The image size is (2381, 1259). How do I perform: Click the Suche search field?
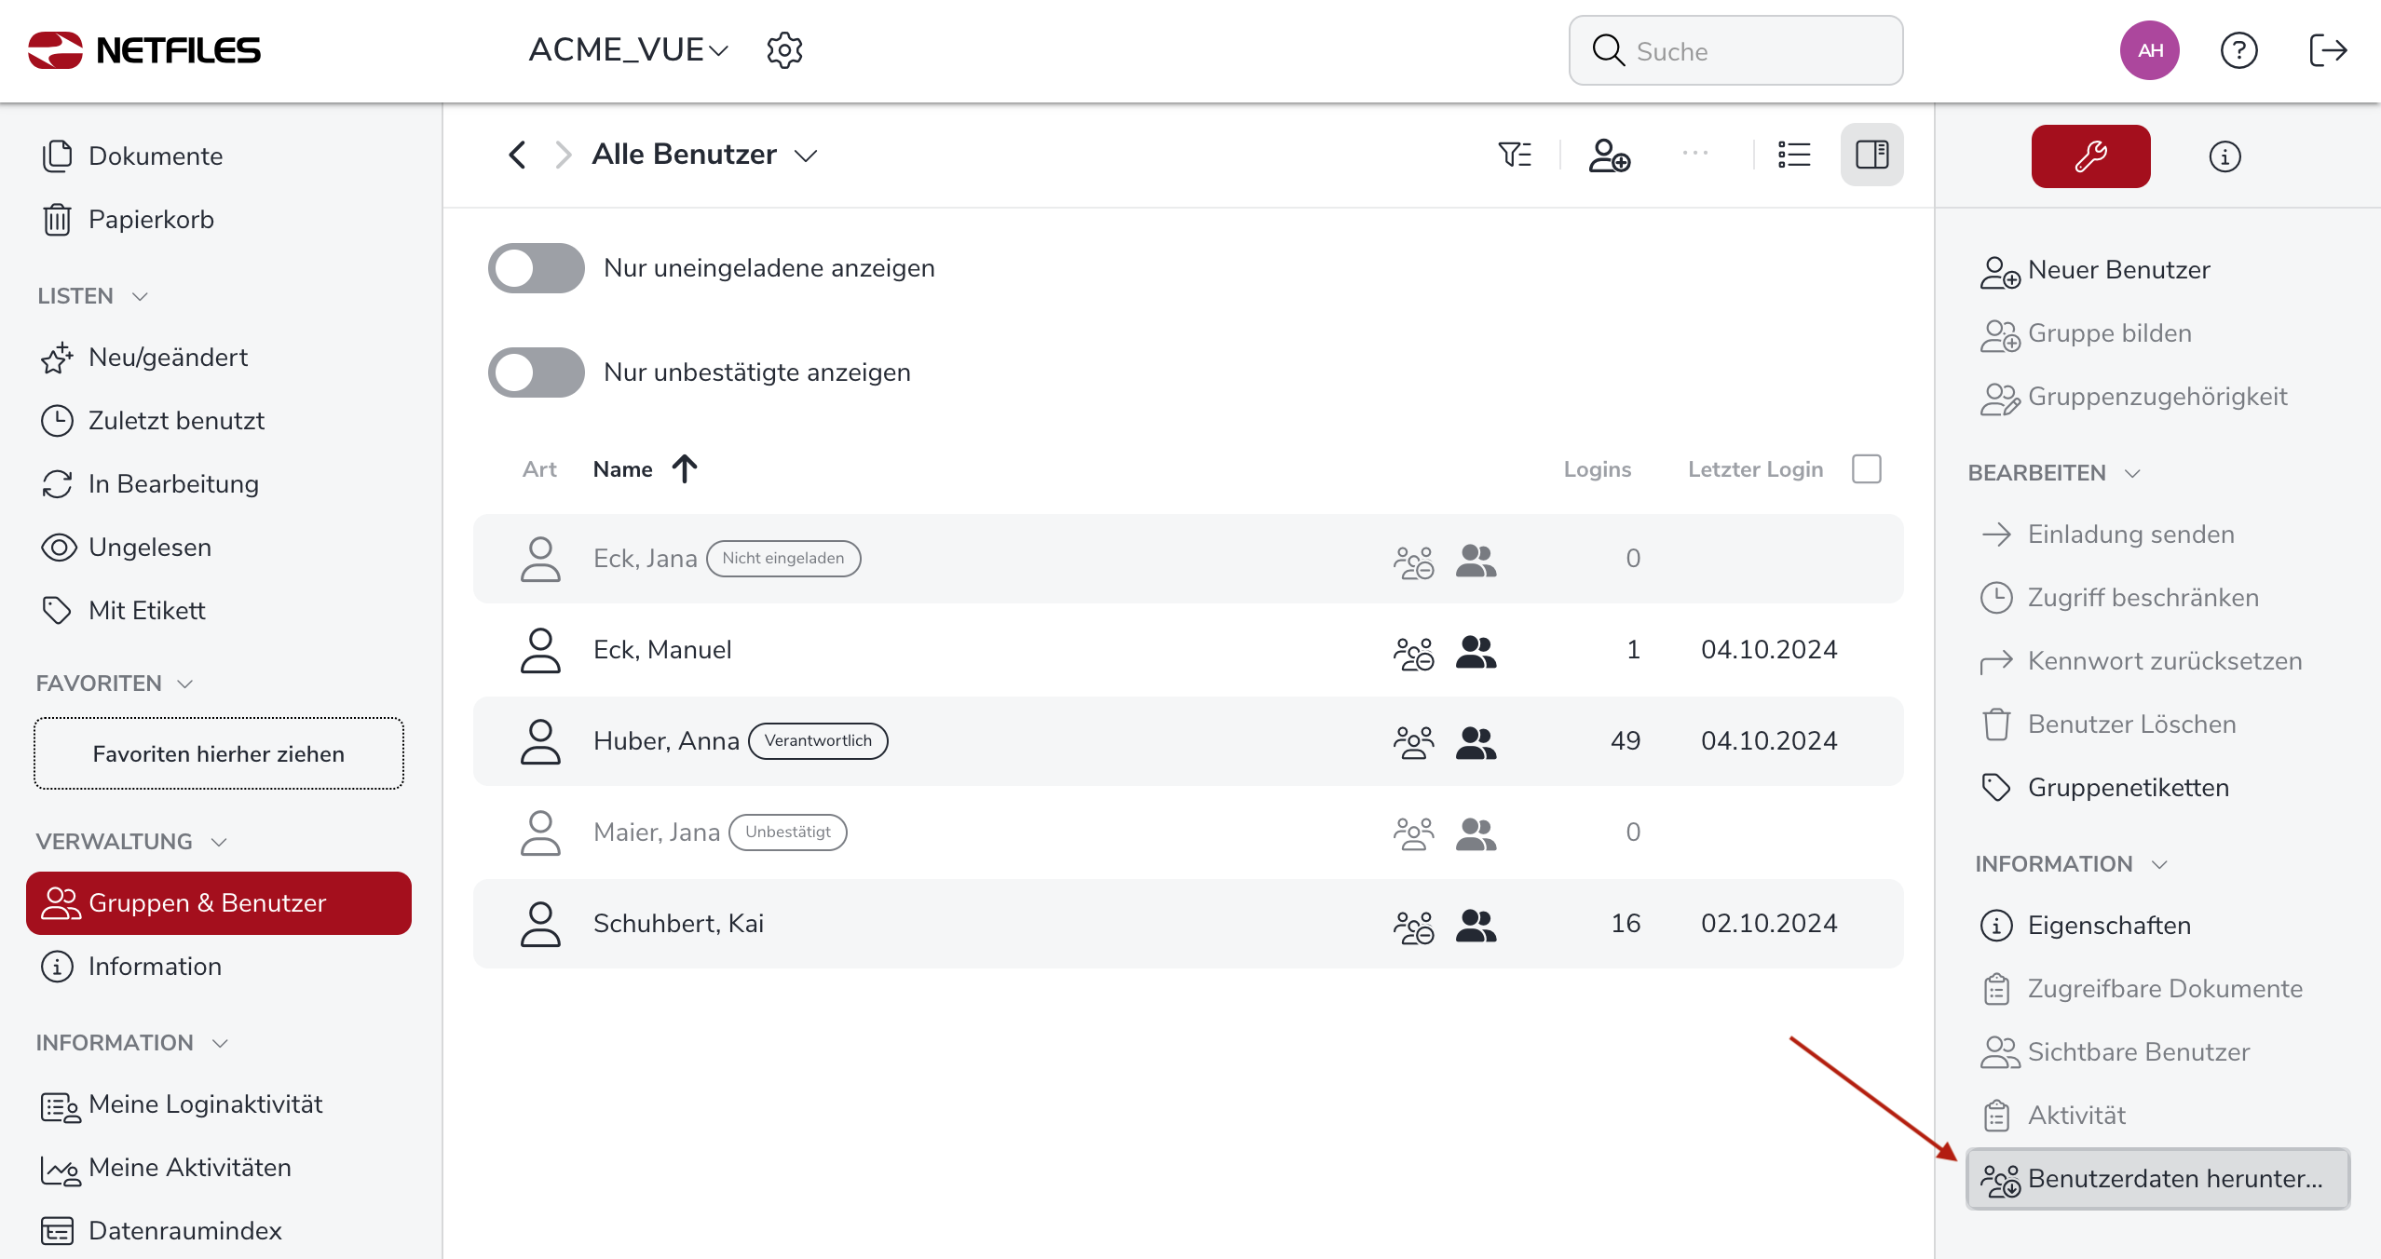point(1735,51)
